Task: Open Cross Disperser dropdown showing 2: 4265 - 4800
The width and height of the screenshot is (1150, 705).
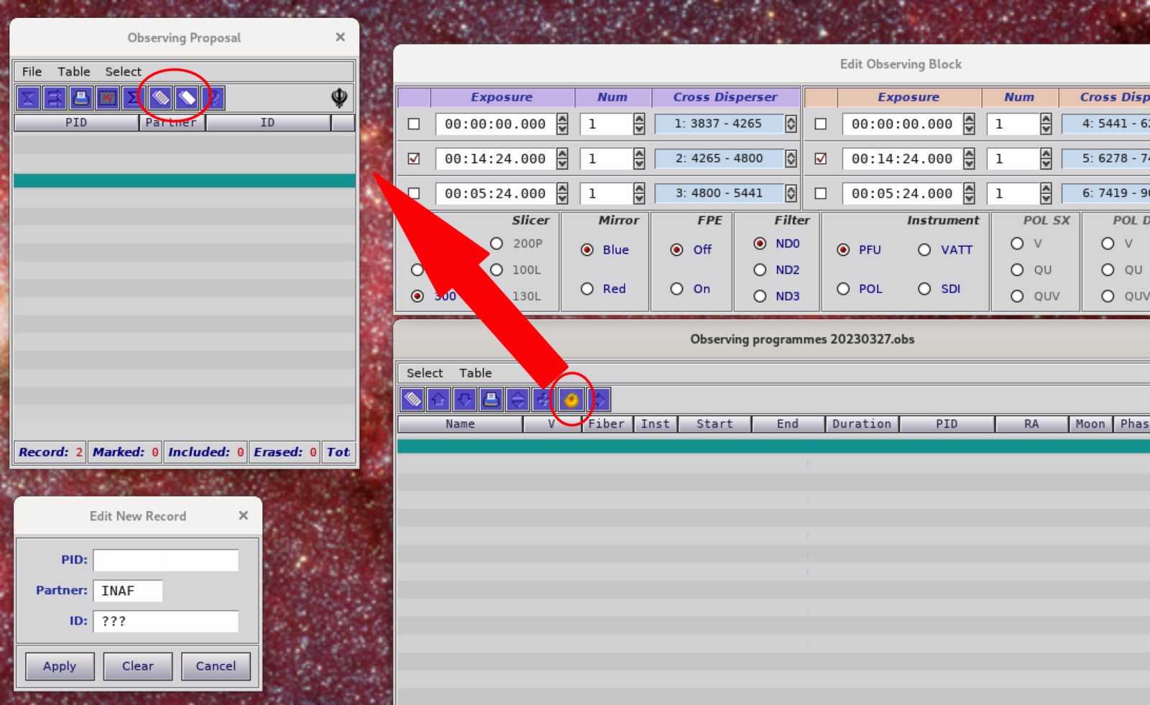Action: click(x=791, y=159)
